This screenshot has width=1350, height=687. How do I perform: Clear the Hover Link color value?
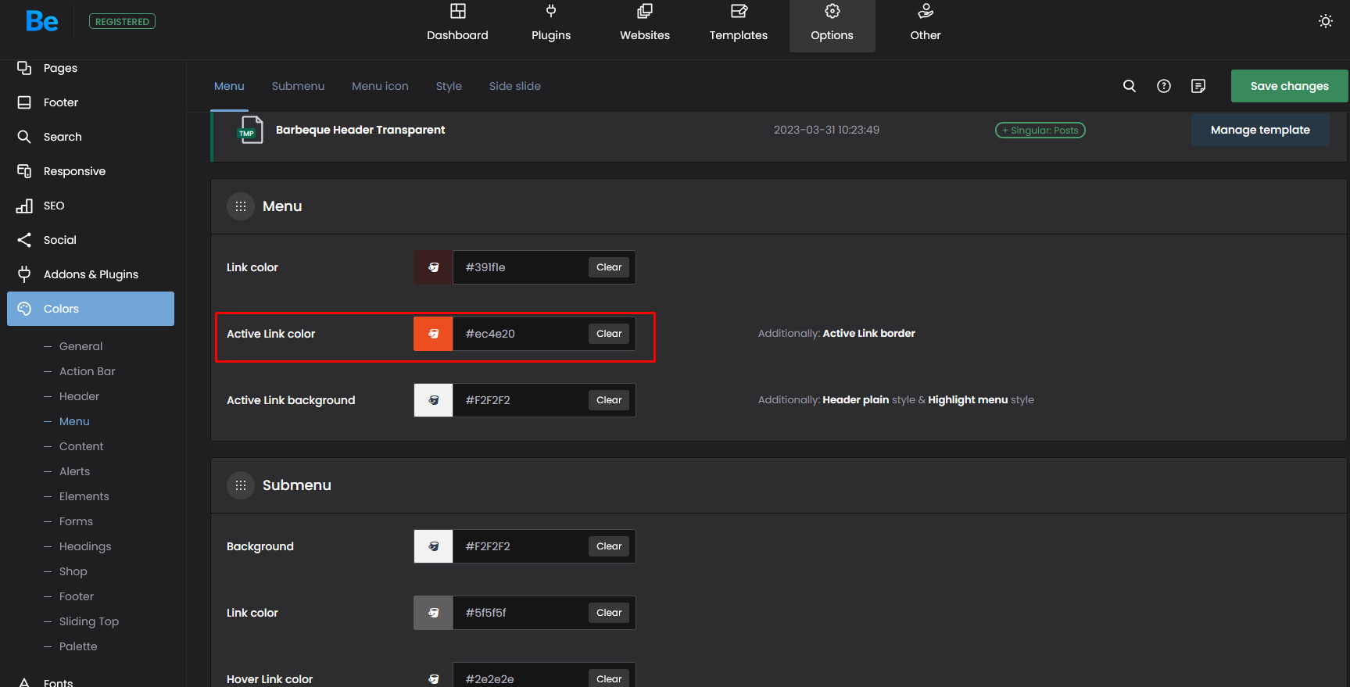pyautogui.click(x=609, y=678)
